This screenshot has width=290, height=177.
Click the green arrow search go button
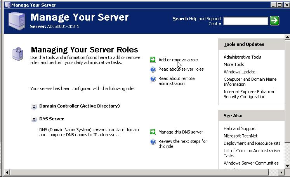[x=274, y=21]
